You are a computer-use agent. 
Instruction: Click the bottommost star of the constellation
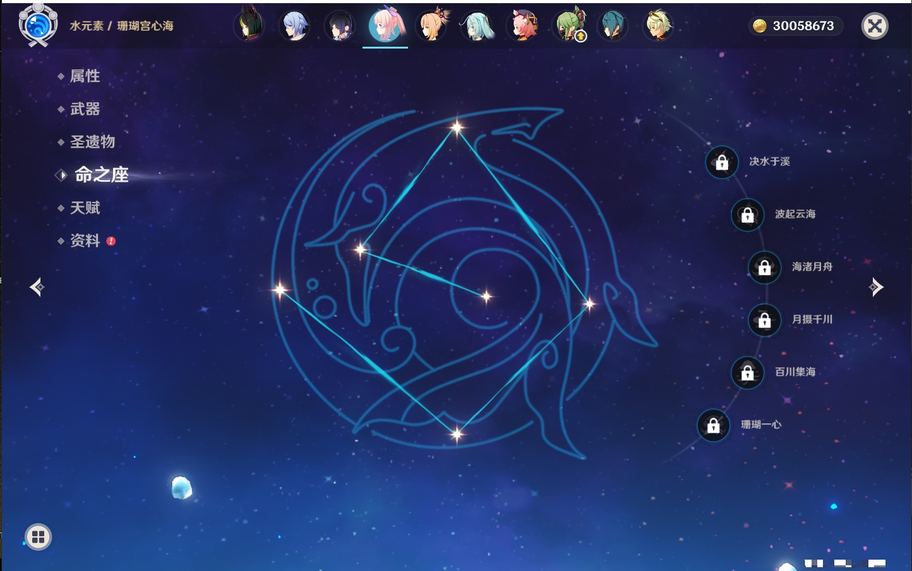click(457, 433)
